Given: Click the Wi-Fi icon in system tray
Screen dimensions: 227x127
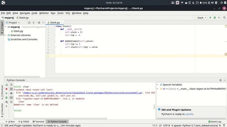Looking at the screenshot, I should [182, 3].
